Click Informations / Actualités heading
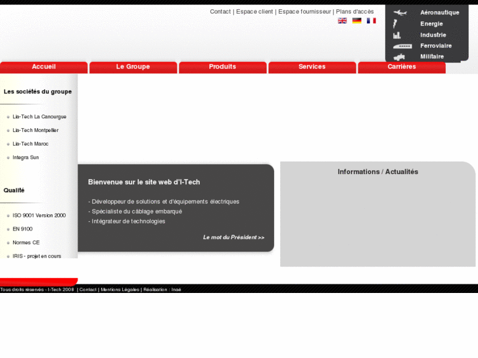 click(378, 172)
